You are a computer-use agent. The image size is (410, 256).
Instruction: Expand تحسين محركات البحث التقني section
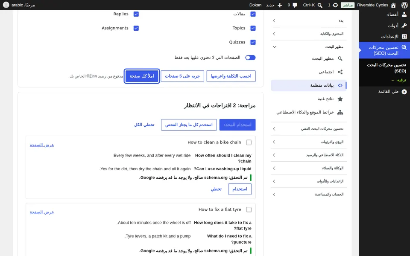(x=308, y=129)
